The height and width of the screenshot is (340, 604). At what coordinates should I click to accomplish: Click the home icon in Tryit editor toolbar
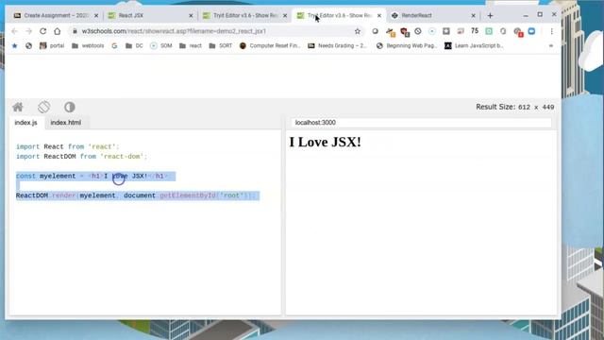(x=18, y=107)
